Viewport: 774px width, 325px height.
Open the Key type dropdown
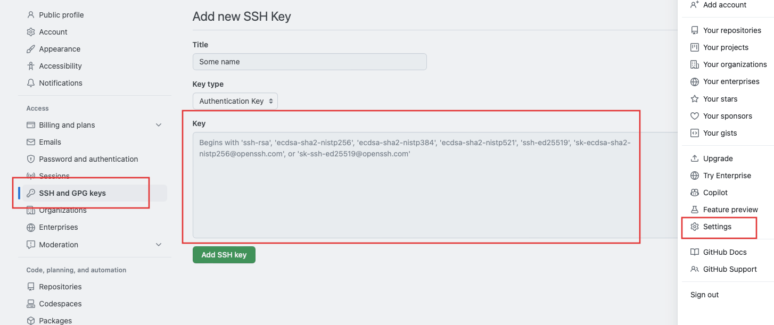235,101
